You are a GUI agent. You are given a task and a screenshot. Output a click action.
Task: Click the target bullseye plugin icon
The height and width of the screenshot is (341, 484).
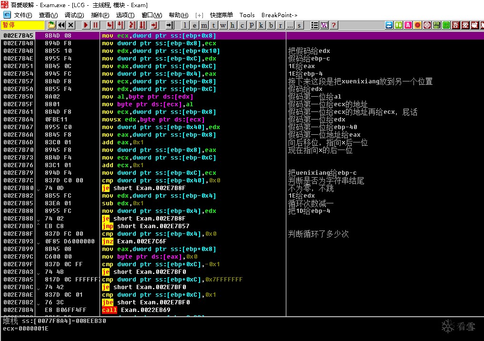pos(427,25)
